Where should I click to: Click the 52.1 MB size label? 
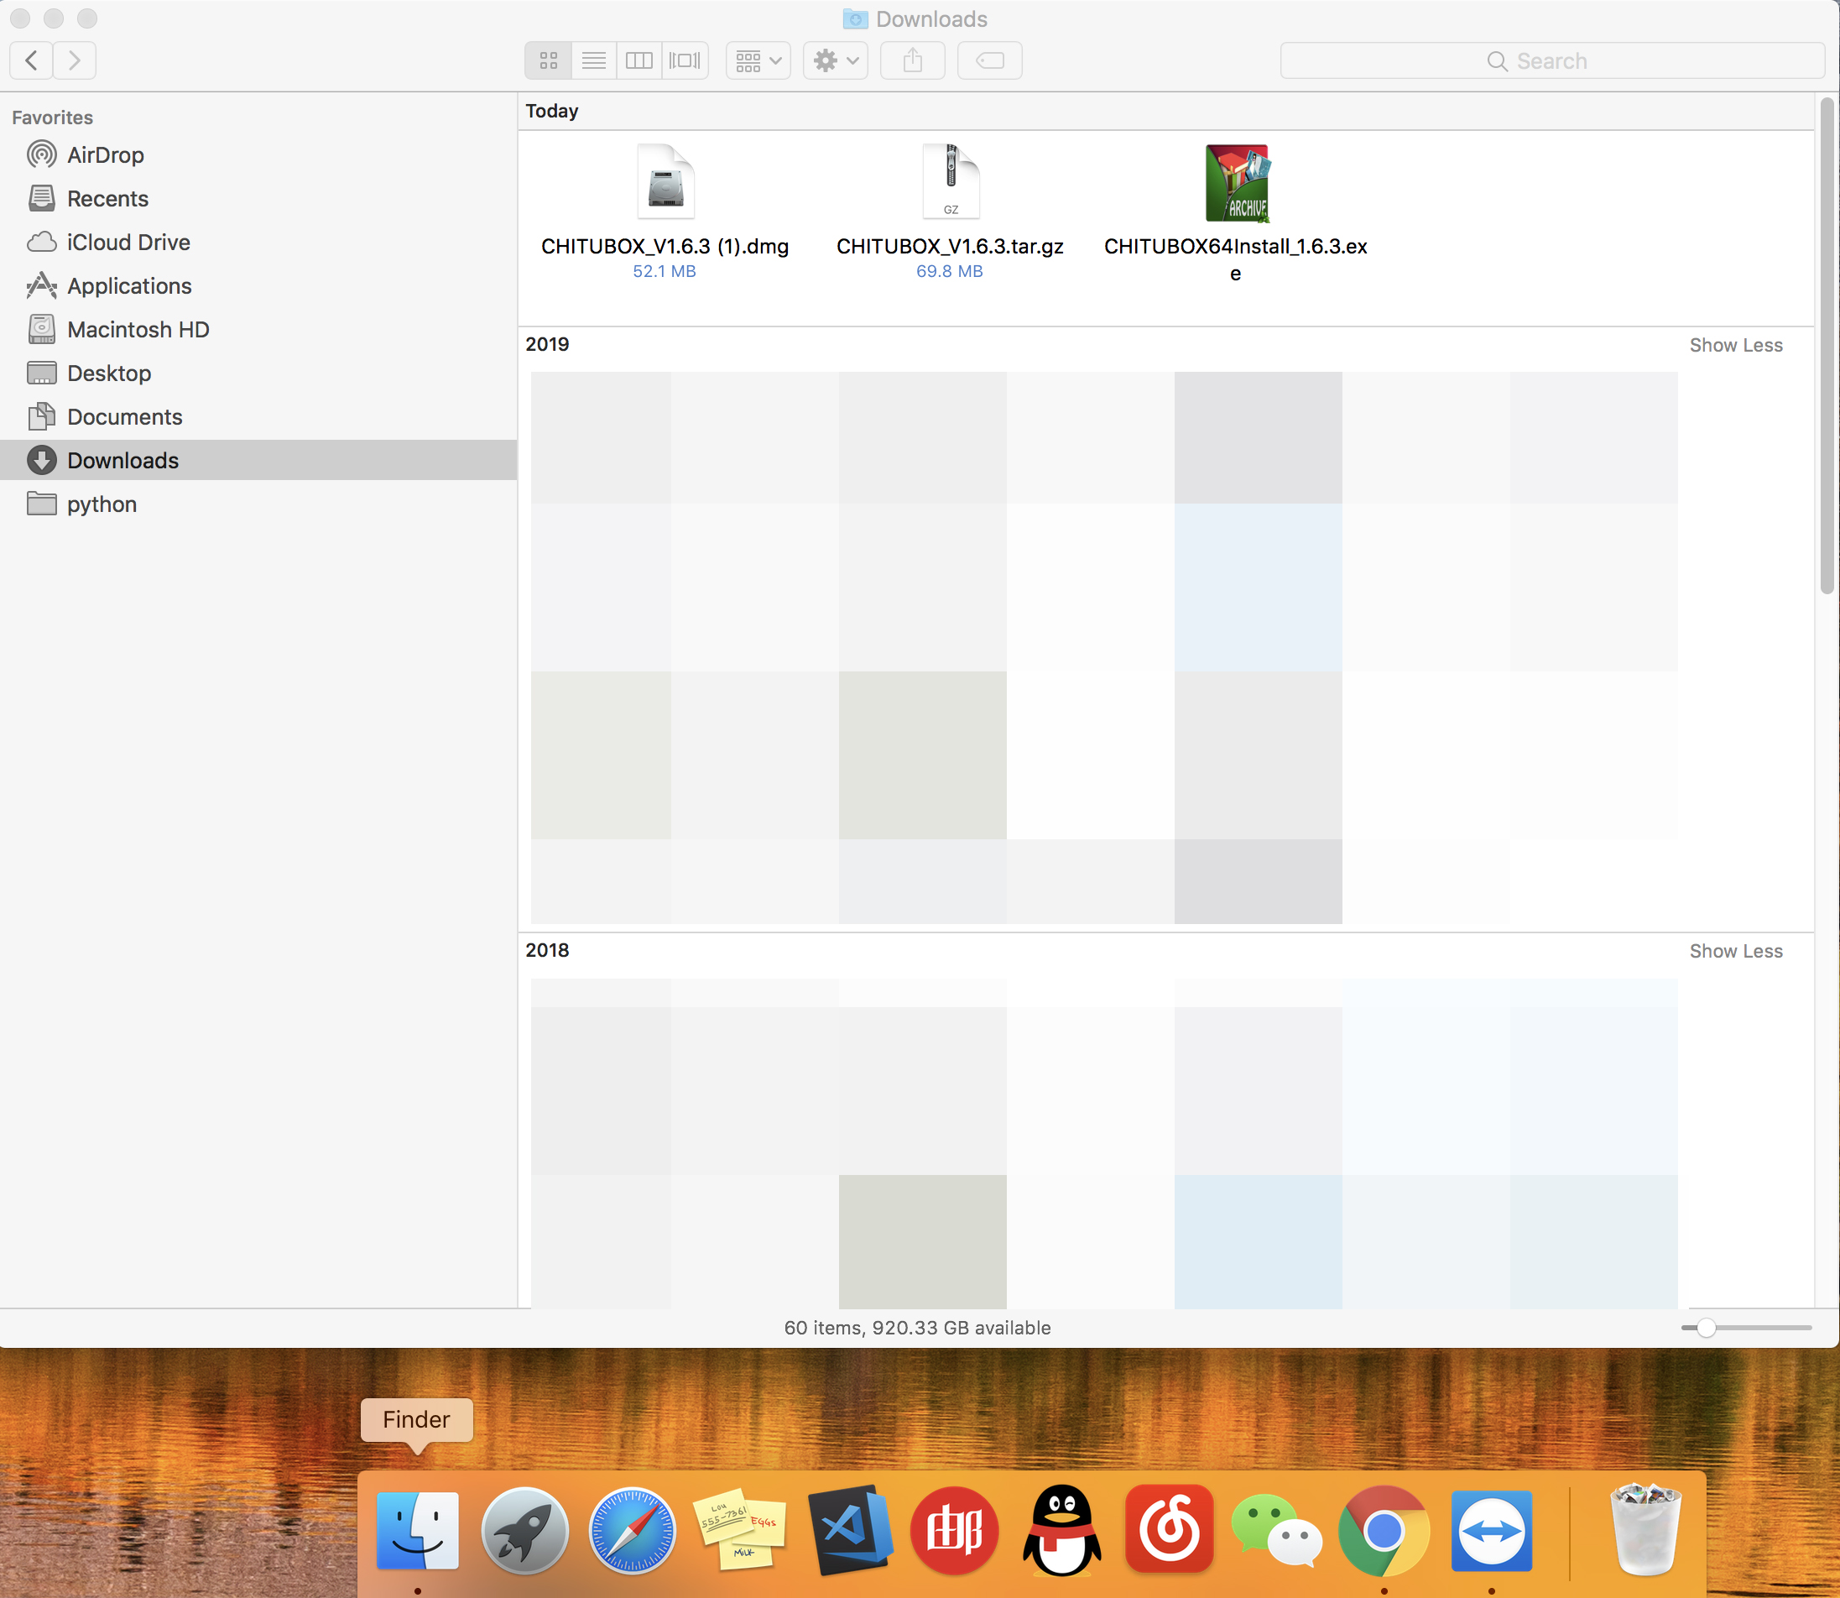tap(665, 271)
